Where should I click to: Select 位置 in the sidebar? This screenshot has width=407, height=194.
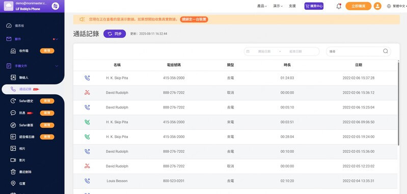(x=22, y=184)
